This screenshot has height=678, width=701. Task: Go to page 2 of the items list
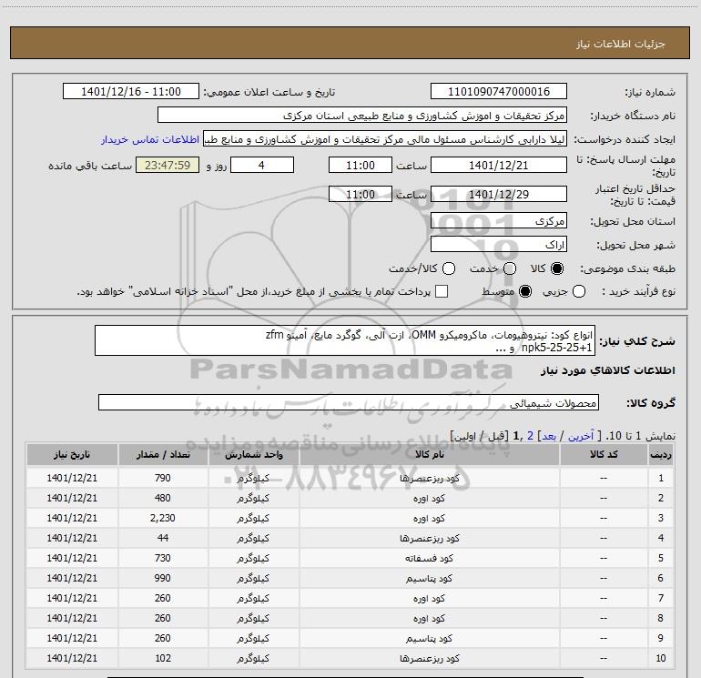pos(530,436)
